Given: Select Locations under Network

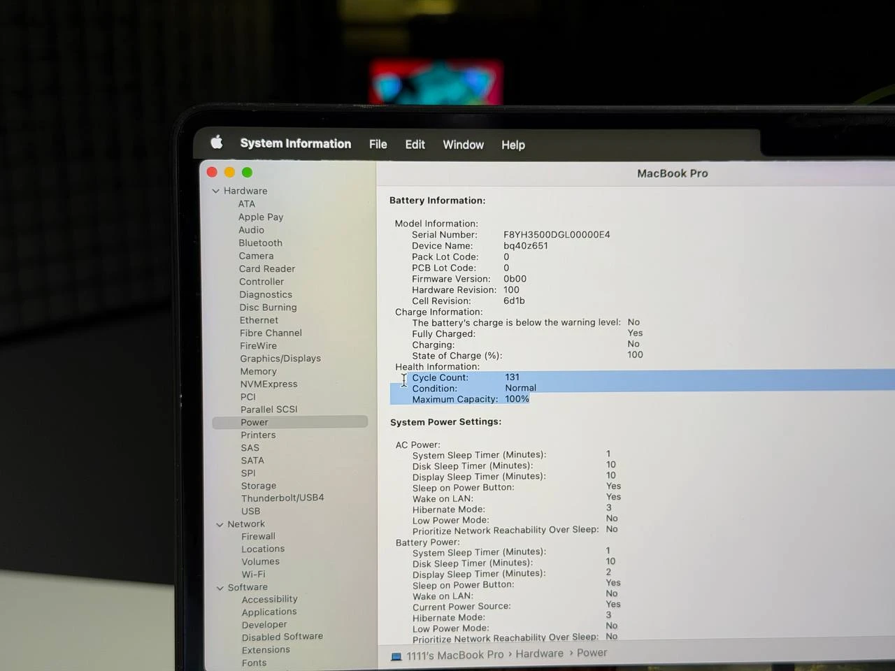Looking at the screenshot, I should coord(263,549).
